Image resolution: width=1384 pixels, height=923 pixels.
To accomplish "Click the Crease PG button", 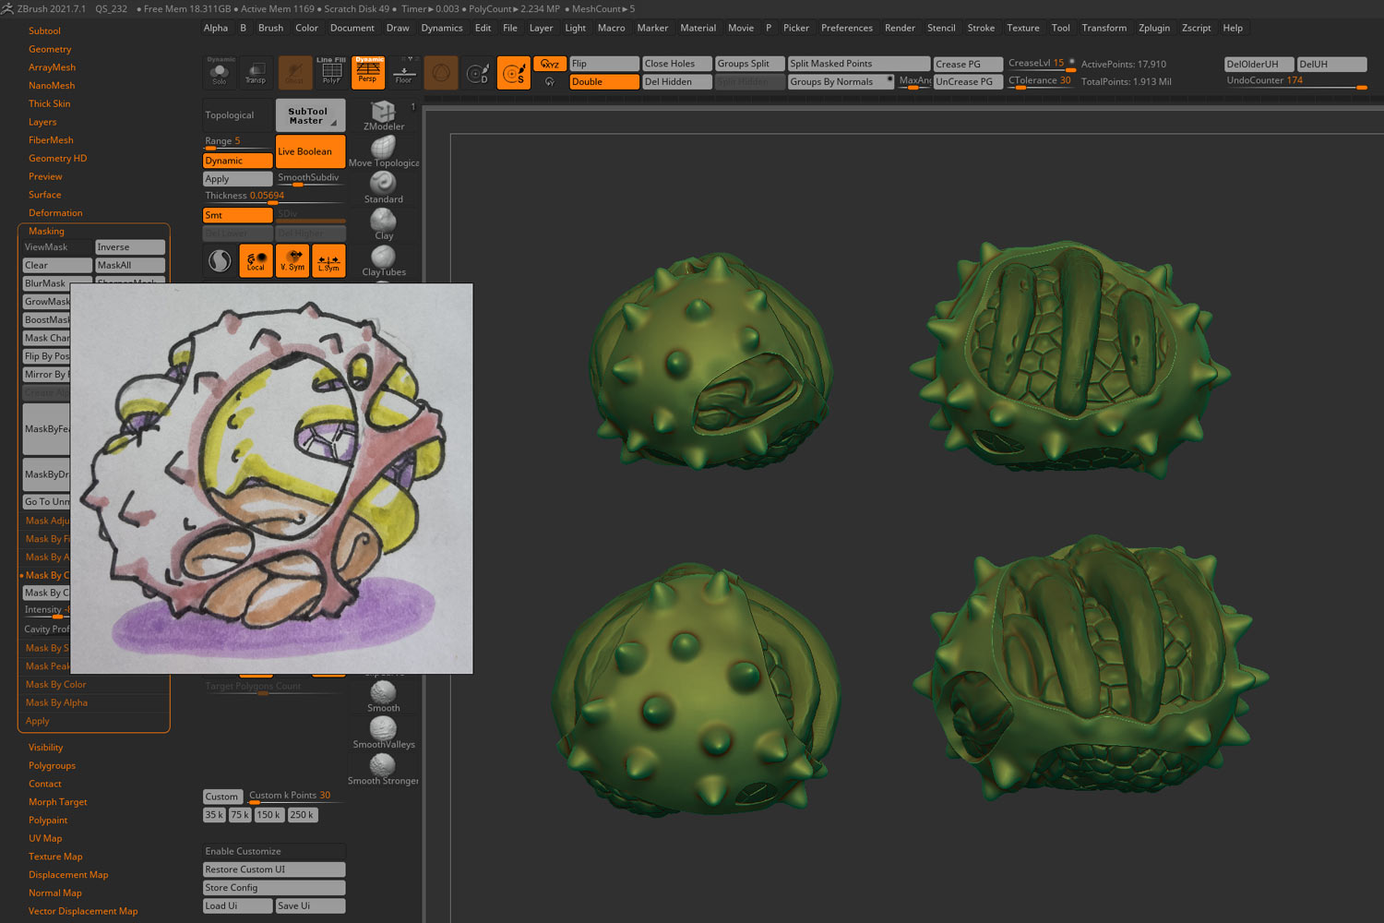I will click(x=969, y=65).
